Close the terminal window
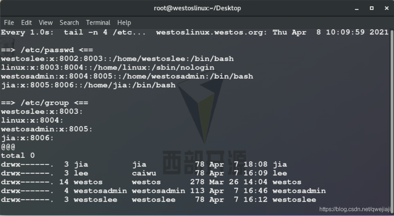 point(387,8)
